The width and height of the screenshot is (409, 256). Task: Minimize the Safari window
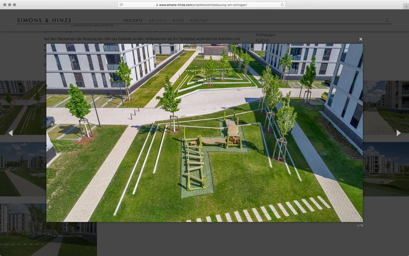click(x=10, y=5)
